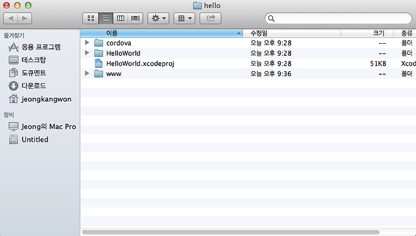This screenshot has height=236, width=416.
Task: Click the Finder search field
Action: (x=338, y=18)
